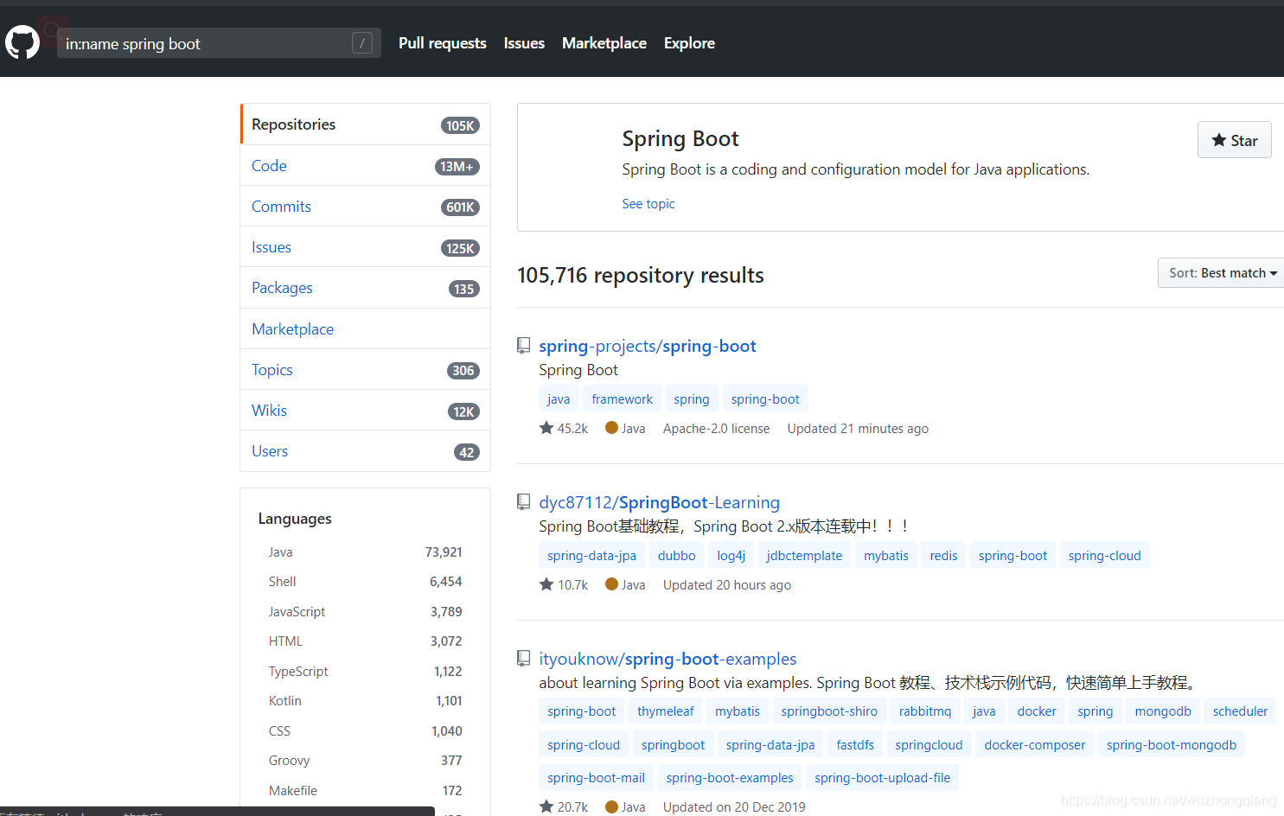Click Apache-2.0 license text
This screenshot has width=1284, height=816.
pos(716,428)
